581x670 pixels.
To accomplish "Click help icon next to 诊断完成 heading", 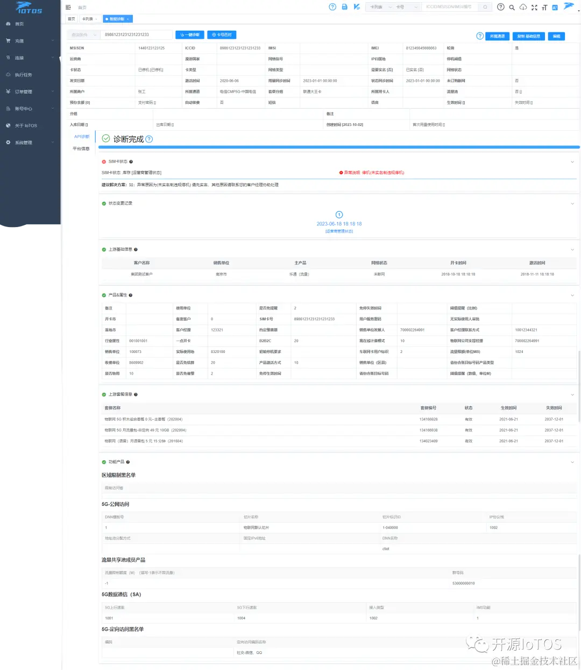I will coord(149,139).
